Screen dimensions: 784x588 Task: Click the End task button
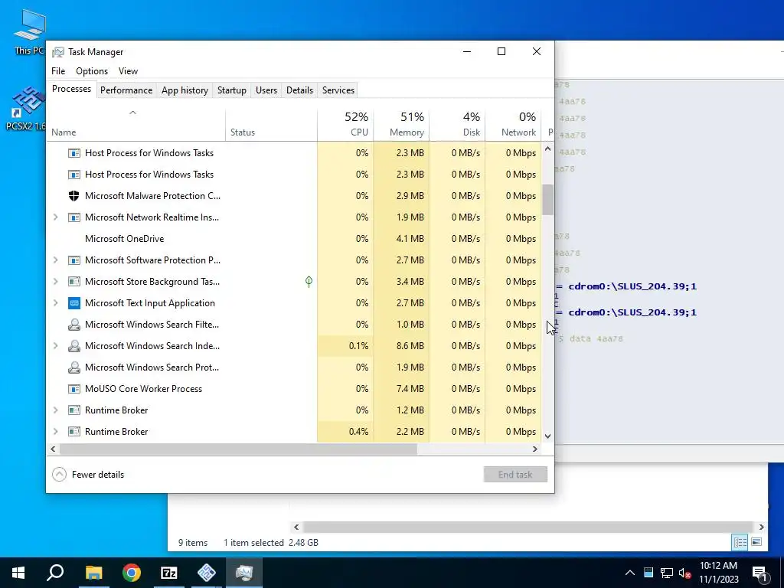515,475
